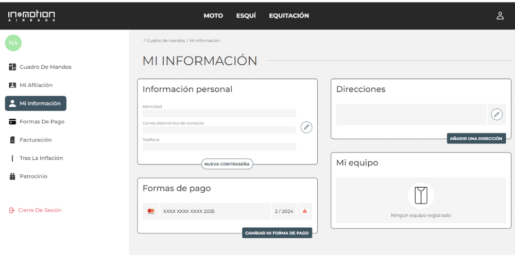This screenshot has height=257, width=515.
Task: Click the Mastercard logo icon
Action: pyautogui.click(x=151, y=211)
